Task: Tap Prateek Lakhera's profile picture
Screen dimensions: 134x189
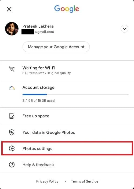Action: [x=12, y=29]
